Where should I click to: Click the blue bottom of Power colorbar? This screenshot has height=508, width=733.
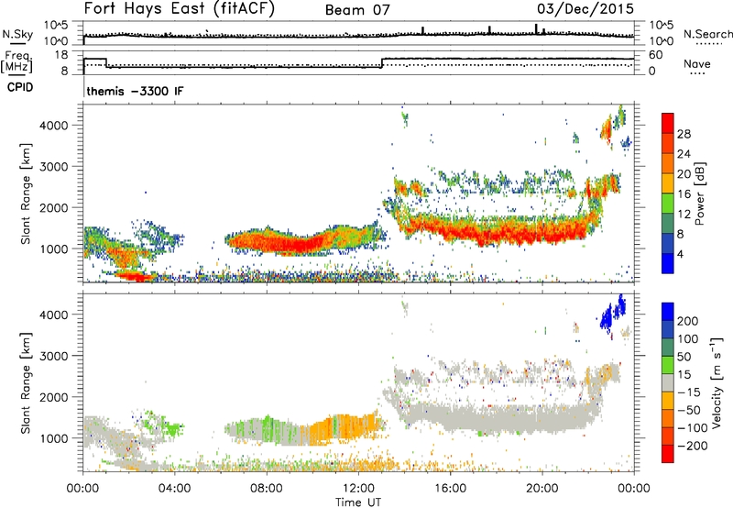[x=668, y=263]
